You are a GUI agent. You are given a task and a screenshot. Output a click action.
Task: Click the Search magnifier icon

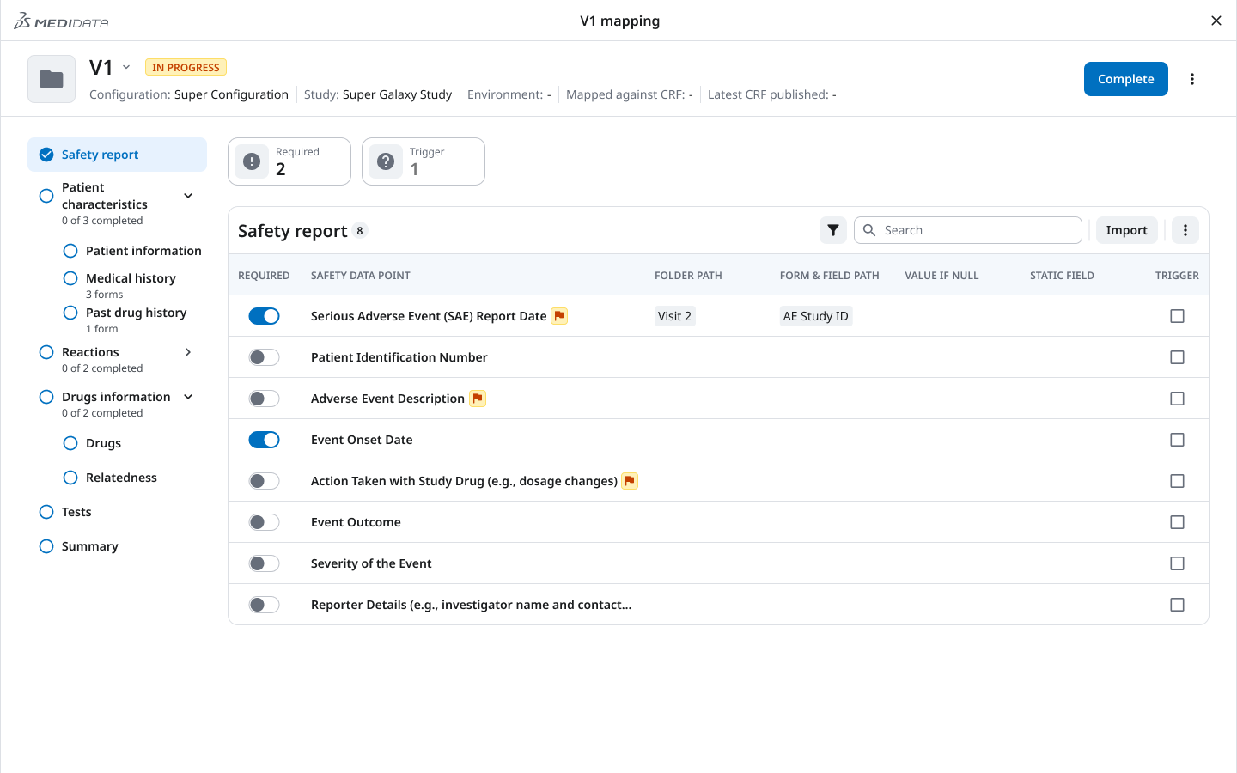[869, 230]
